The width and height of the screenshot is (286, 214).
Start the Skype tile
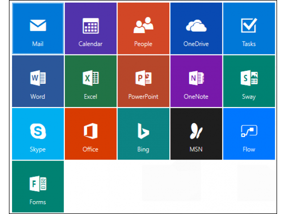pyautogui.click(x=38, y=134)
